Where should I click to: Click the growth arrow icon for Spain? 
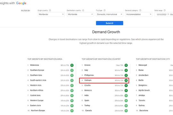point(126,101)
